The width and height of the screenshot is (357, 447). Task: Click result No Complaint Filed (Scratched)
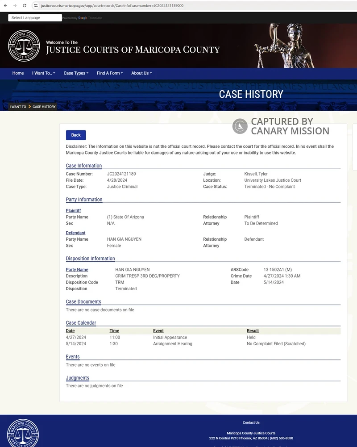(276, 343)
